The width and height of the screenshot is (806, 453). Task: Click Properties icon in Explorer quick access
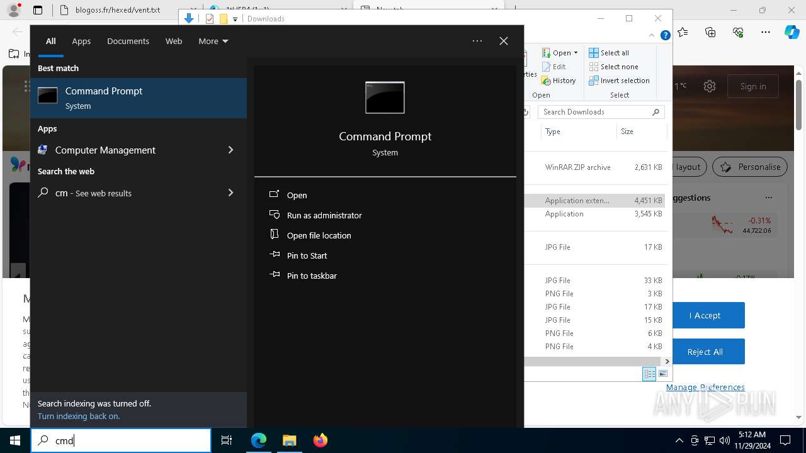point(210,19)
